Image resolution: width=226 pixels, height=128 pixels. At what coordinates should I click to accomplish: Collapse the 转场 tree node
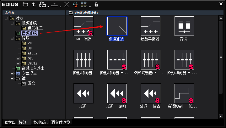(12, 38)
